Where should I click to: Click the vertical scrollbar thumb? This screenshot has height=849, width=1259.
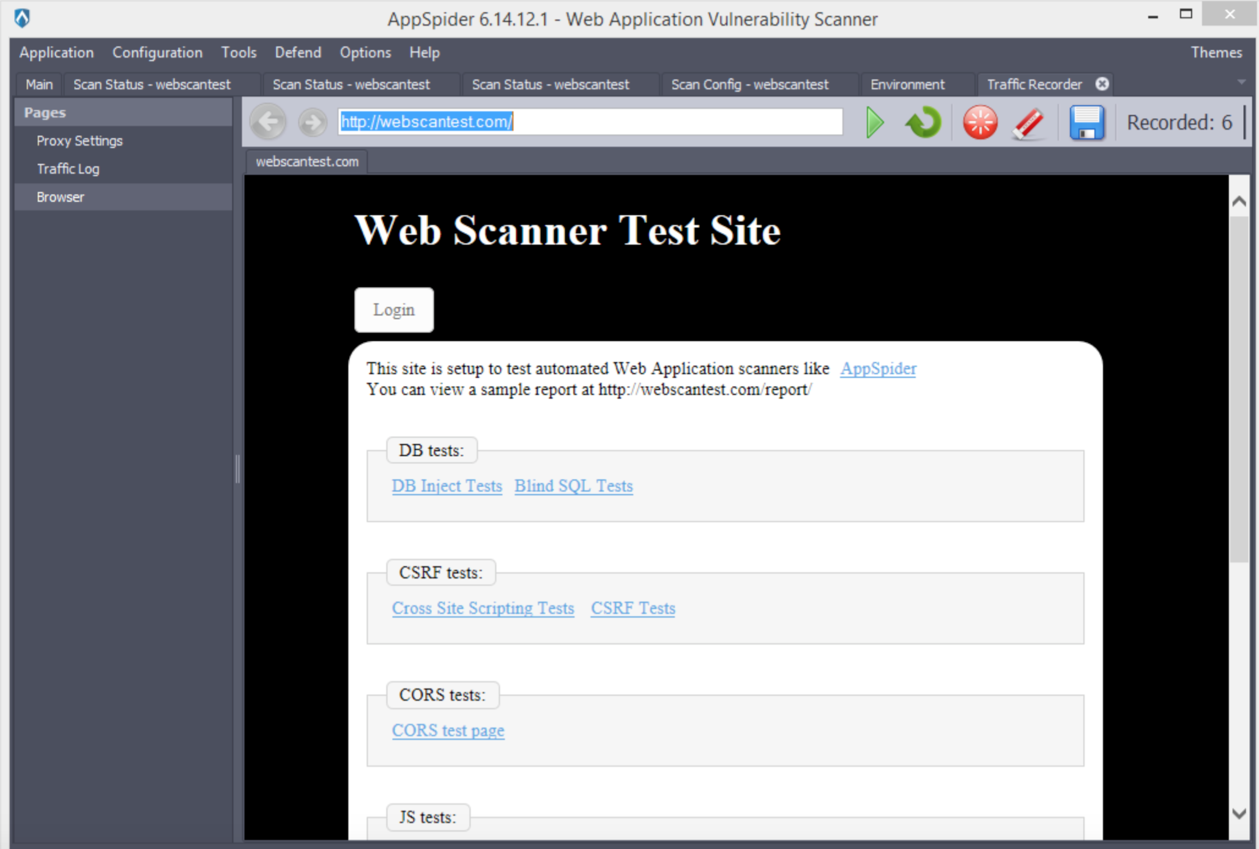1239,389
